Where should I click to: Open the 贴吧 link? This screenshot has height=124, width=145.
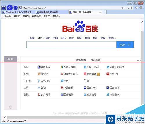point(48,38)
